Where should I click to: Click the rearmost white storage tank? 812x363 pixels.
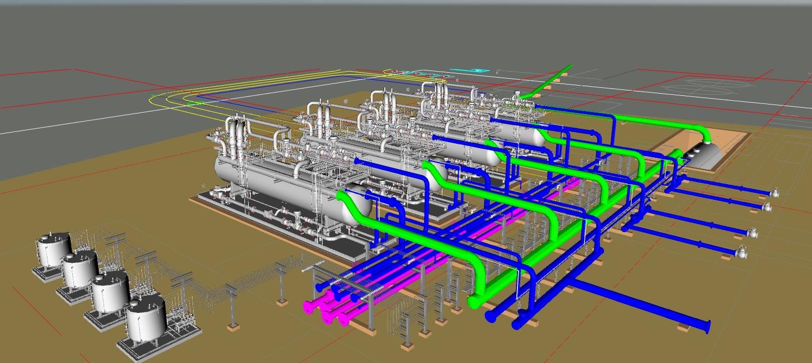pyautogui.click(x=53, y=249)
